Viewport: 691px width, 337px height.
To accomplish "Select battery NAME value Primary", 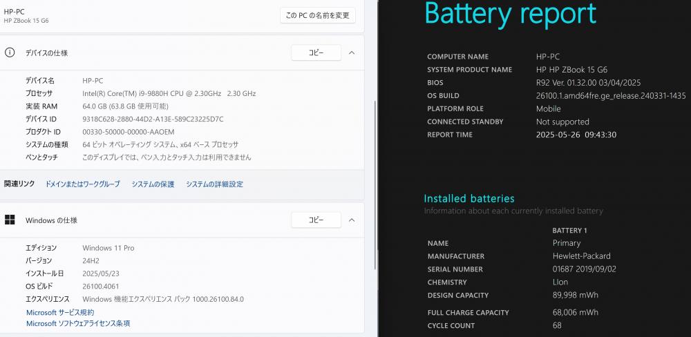I will pos(567,242).
